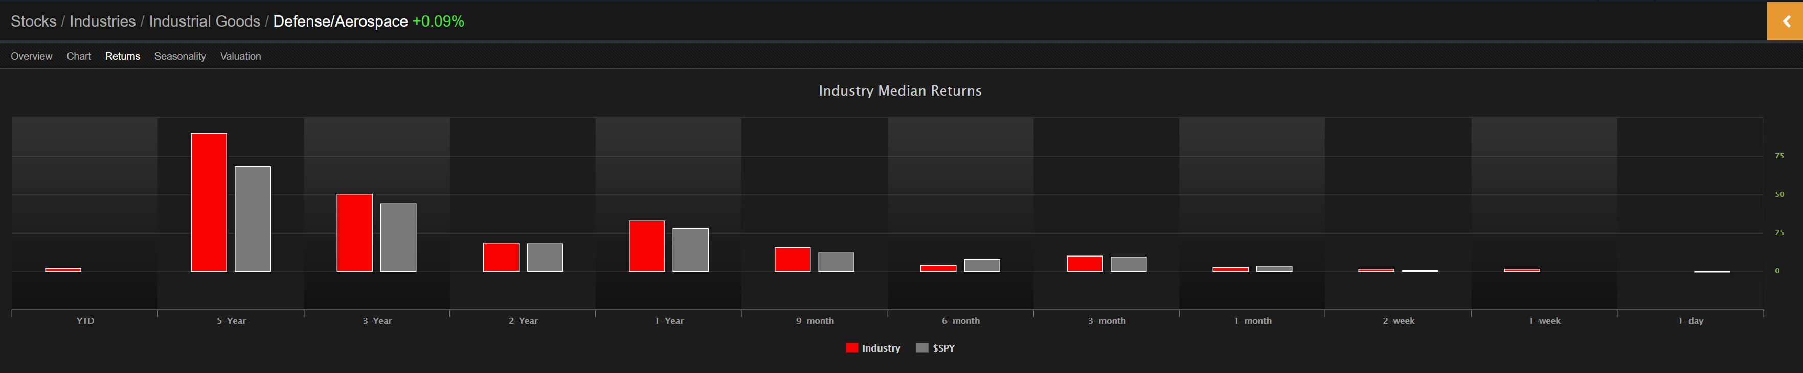Toggle $SPY series via gray legend swatch
The width and height of the screenshot is (1803, 373).
pyautogui.click(x=922, y=348)
